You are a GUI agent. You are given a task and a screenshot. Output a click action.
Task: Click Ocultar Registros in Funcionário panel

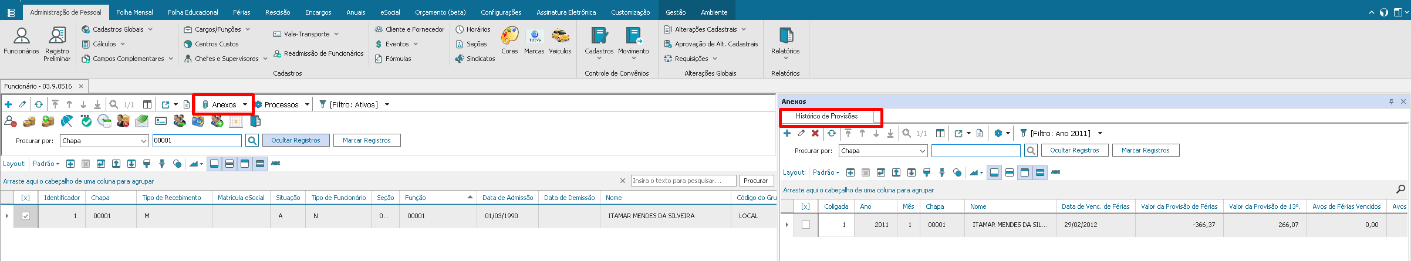[296, 140]
